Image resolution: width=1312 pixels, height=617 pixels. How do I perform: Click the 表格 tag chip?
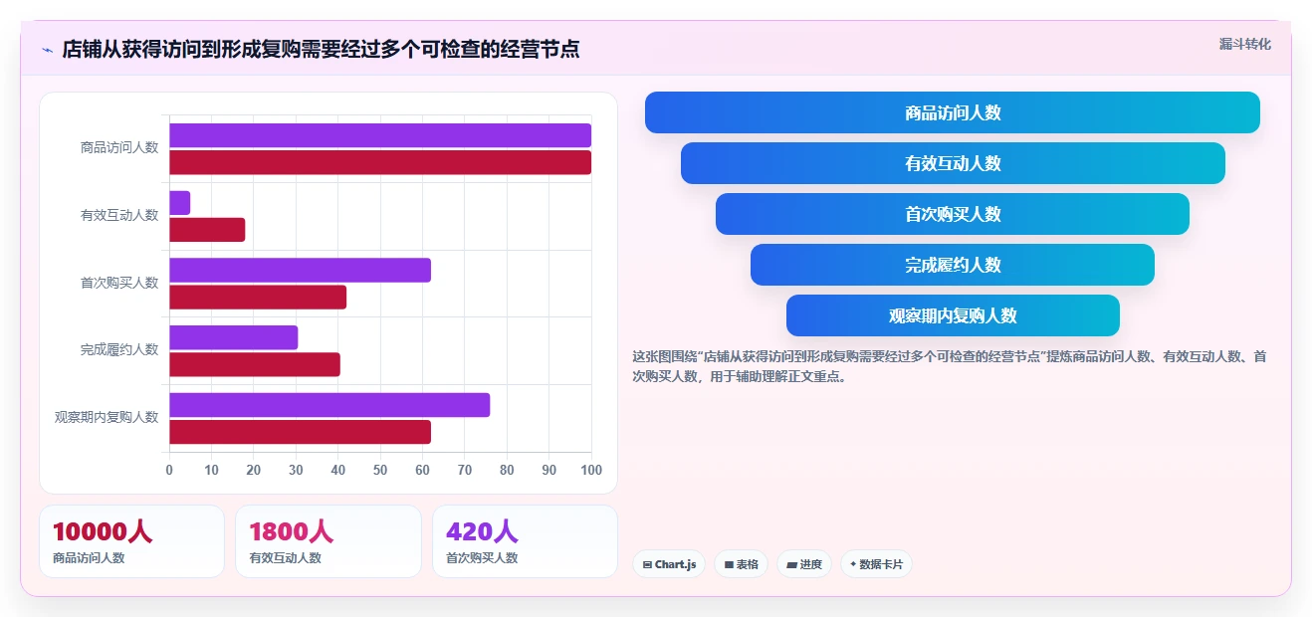pyautogui.click(x=741, y=564)
